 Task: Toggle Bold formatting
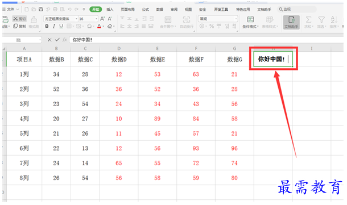click(x=47, y=26)
